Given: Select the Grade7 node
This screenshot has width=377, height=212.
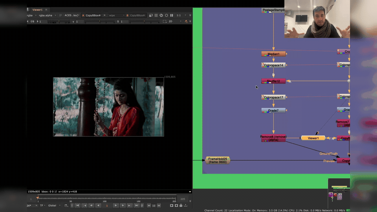Looking at the screenshot, I should tap(273, 110).
